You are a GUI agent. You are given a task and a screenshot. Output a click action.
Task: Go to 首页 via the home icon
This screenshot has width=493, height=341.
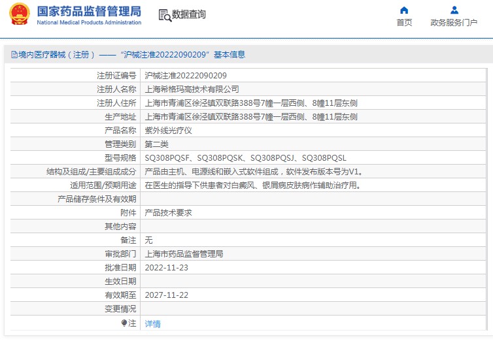tap(404, 10)
